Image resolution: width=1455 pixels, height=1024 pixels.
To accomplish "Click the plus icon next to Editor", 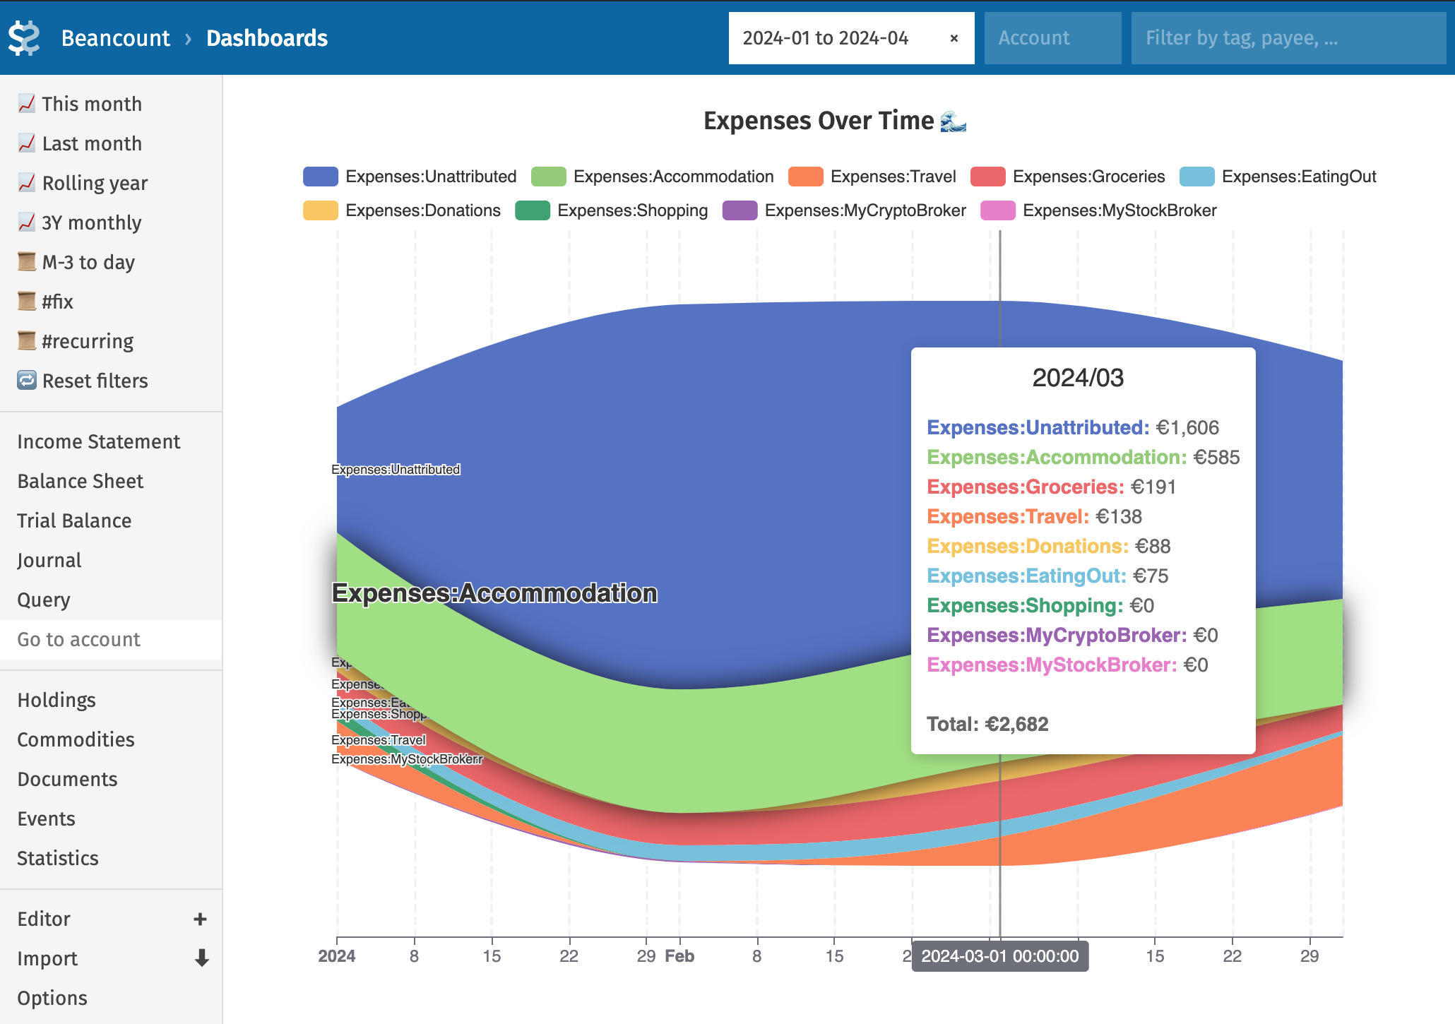I will (x=200, y=919).
